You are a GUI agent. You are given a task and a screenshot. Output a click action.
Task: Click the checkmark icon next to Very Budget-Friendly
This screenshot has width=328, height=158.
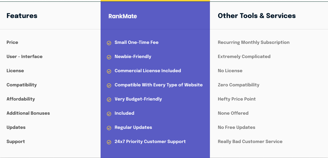point(109,99)
